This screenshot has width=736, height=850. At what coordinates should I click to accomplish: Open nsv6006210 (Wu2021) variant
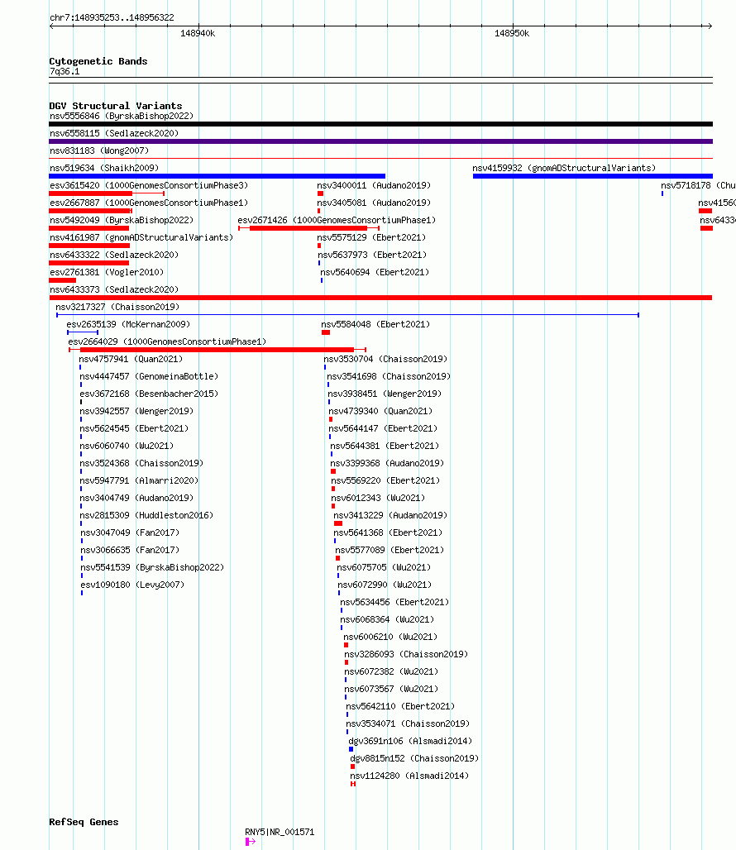tap(390, 637)
